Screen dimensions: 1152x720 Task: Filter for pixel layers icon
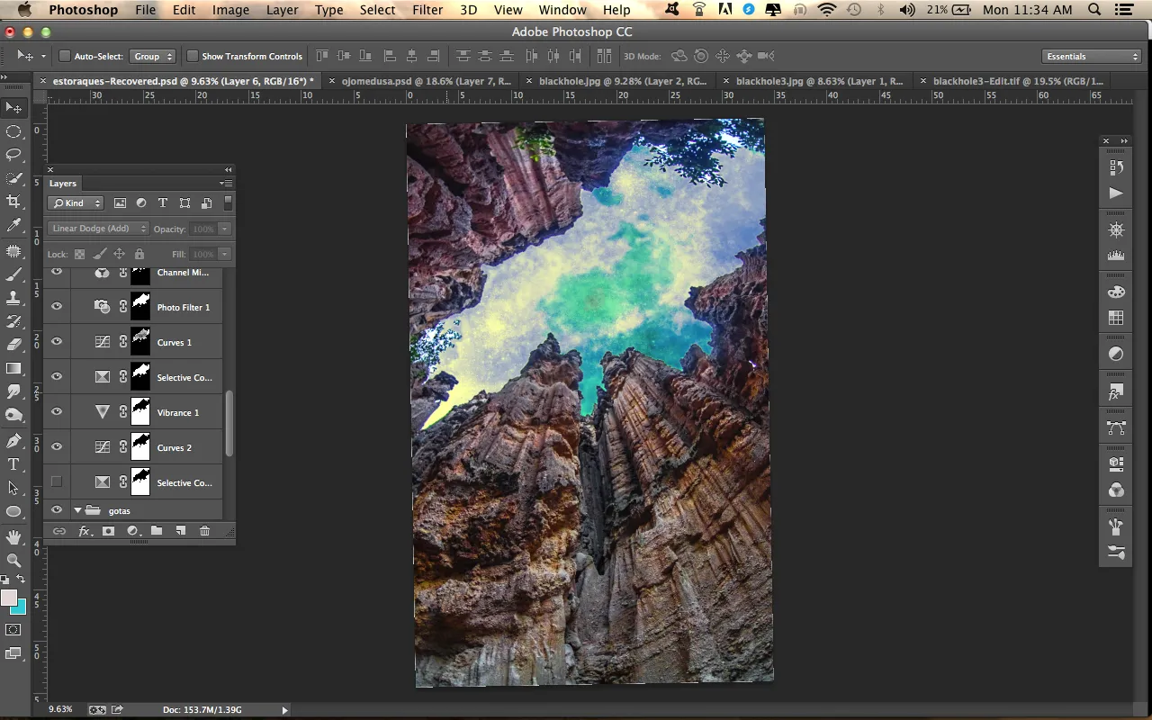click(120, 203)
